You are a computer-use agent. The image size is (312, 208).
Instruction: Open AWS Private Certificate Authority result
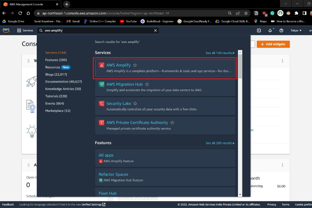165,125
